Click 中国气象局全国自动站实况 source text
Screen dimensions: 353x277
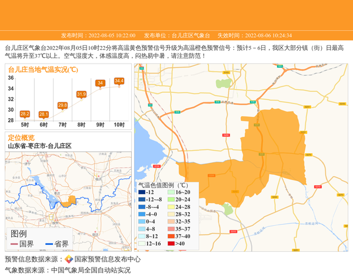pos(91,271)
